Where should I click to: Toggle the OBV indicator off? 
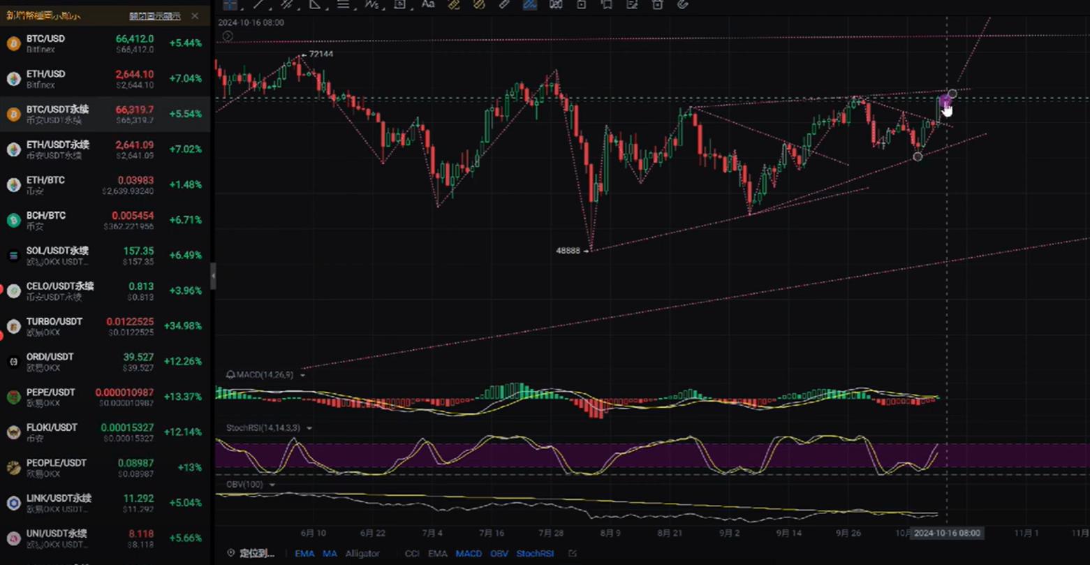499,553
